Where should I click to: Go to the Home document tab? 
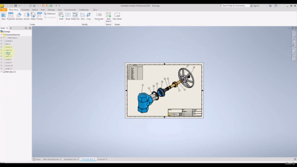37,159
